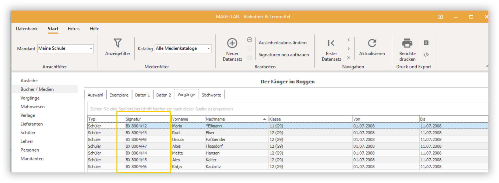Viewport: 499px width, 183px height.
Task: Select the Vorgänge tab
Action: point(186,95)
